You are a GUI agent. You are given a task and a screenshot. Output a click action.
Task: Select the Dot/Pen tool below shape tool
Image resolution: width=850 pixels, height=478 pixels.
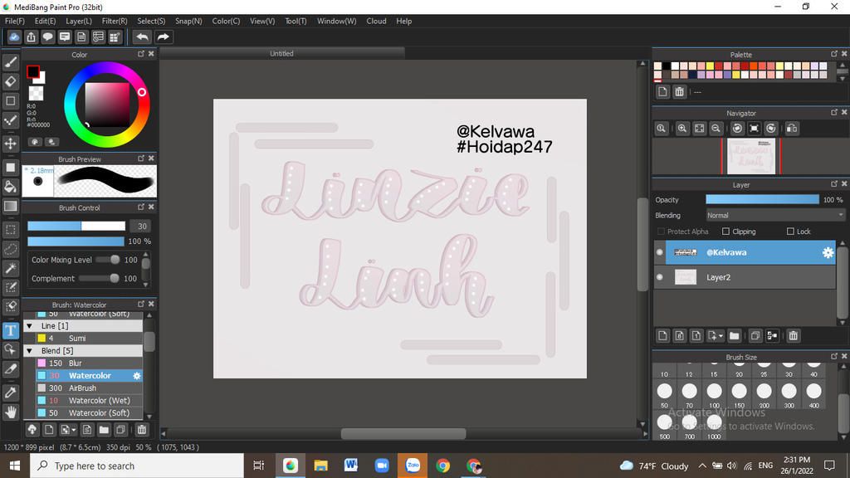tap(10, 120)
